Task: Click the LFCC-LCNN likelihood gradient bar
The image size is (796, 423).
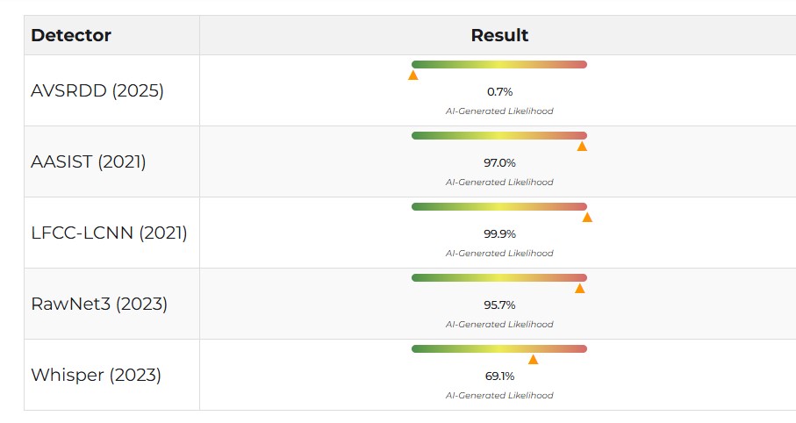Action: pyautogui.click(x=498, y=206)
